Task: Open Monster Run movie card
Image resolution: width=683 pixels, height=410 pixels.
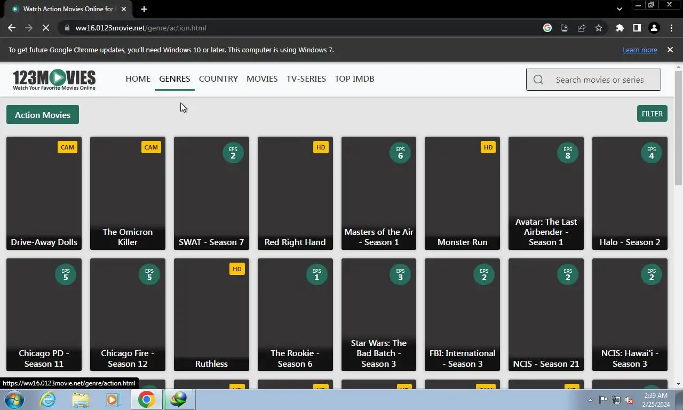Action: click(x=462, y=193)
